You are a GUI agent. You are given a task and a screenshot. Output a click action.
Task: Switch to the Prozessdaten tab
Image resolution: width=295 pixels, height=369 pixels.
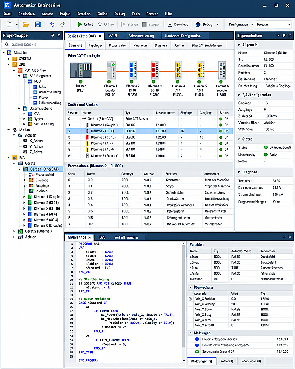click(118, 45)
